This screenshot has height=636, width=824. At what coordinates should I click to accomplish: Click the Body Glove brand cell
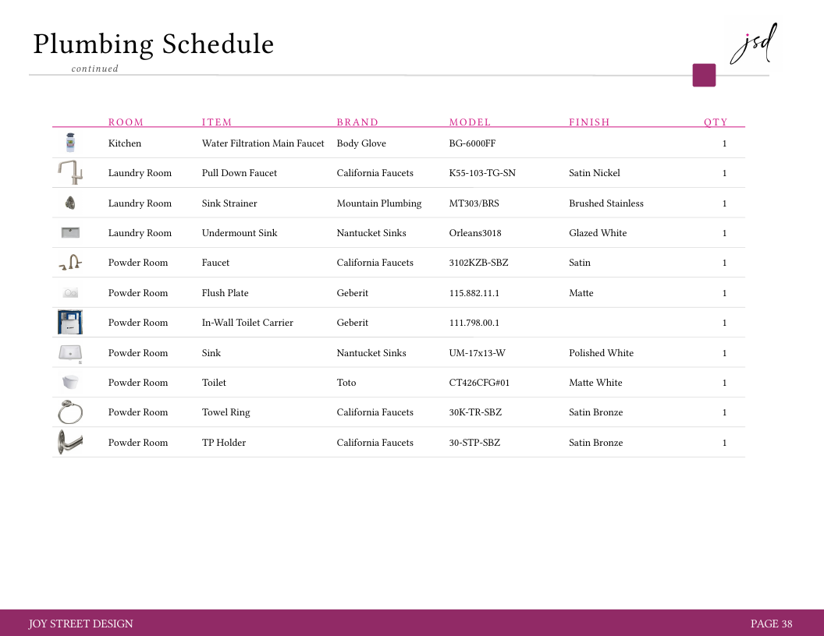coord(361,143)
